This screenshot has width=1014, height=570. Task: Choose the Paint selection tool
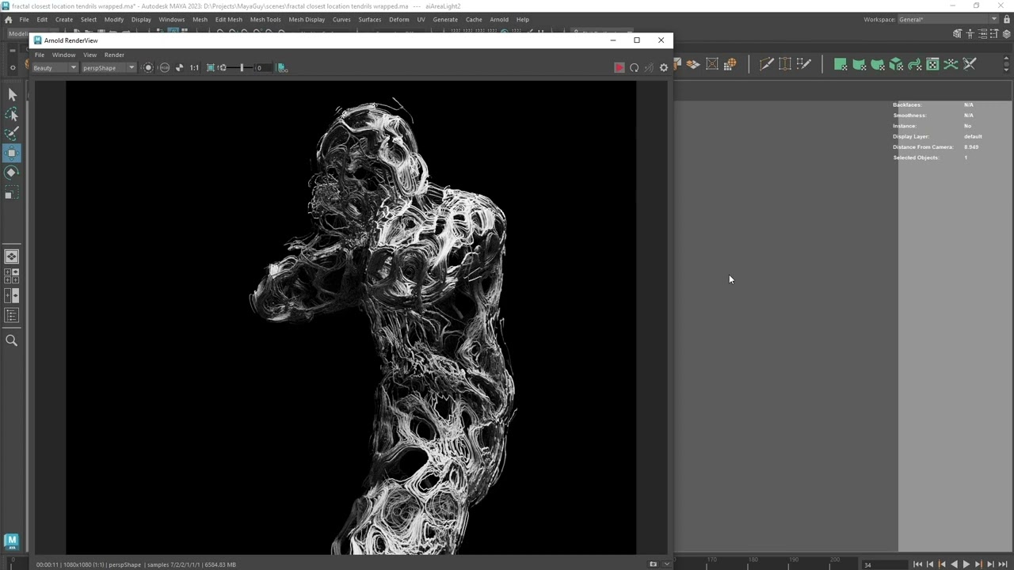point(12,133)
